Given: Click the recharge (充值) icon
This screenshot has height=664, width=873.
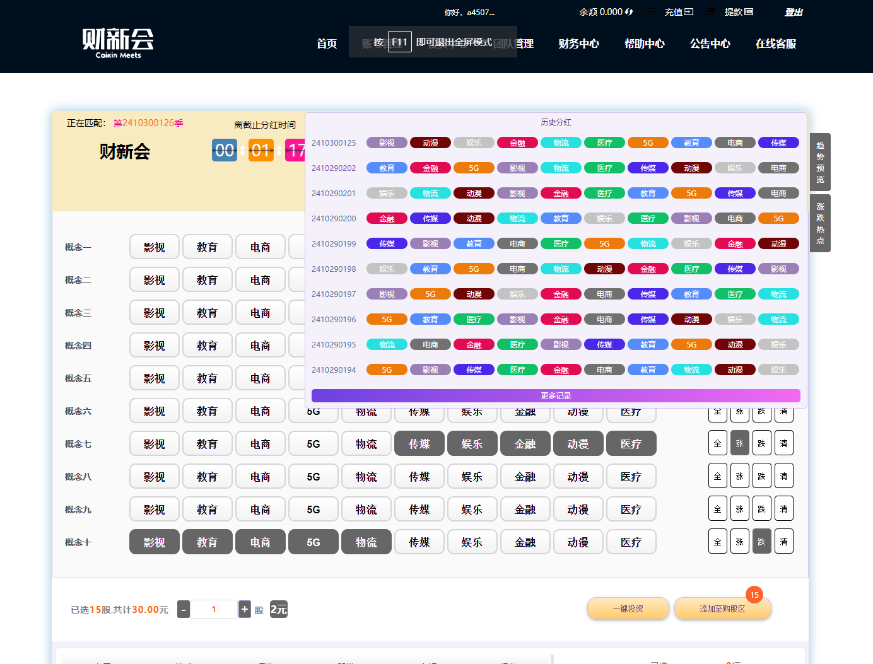Looking at the screenshot, I should pos(689,12).
